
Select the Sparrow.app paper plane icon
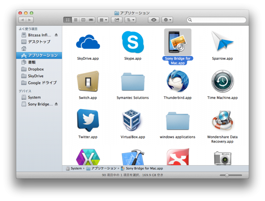(222, 41)
